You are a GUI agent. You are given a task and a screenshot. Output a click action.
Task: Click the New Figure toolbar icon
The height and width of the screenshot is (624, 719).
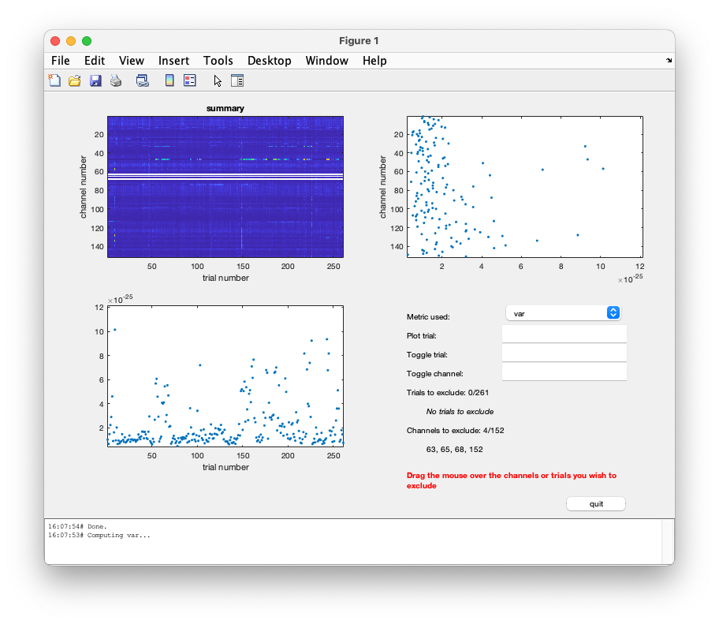54,80
